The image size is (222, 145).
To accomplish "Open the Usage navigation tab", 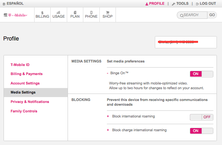I will [x=59, y=15].
